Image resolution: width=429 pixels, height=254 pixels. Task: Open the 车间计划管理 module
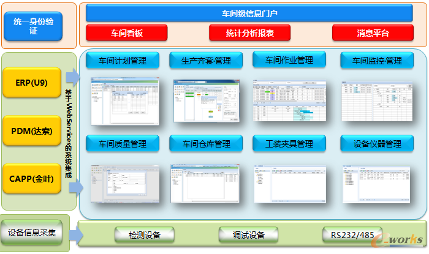123,61
